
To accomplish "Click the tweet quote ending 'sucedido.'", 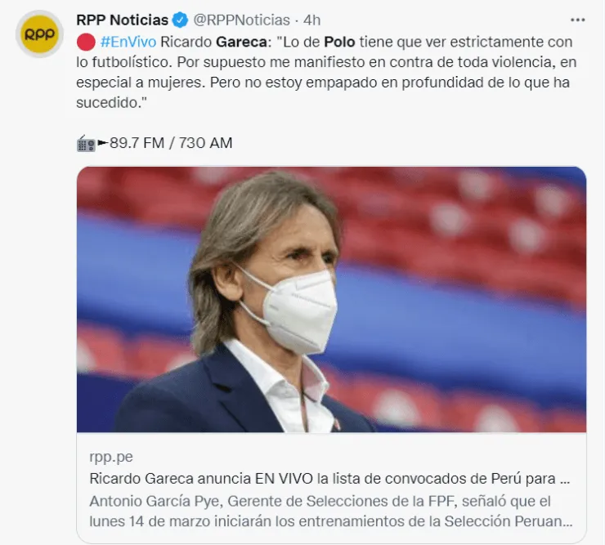I will (326, 72).
